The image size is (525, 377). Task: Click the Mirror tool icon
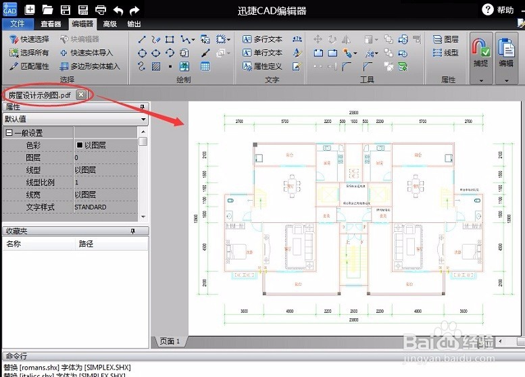[346, 39]
